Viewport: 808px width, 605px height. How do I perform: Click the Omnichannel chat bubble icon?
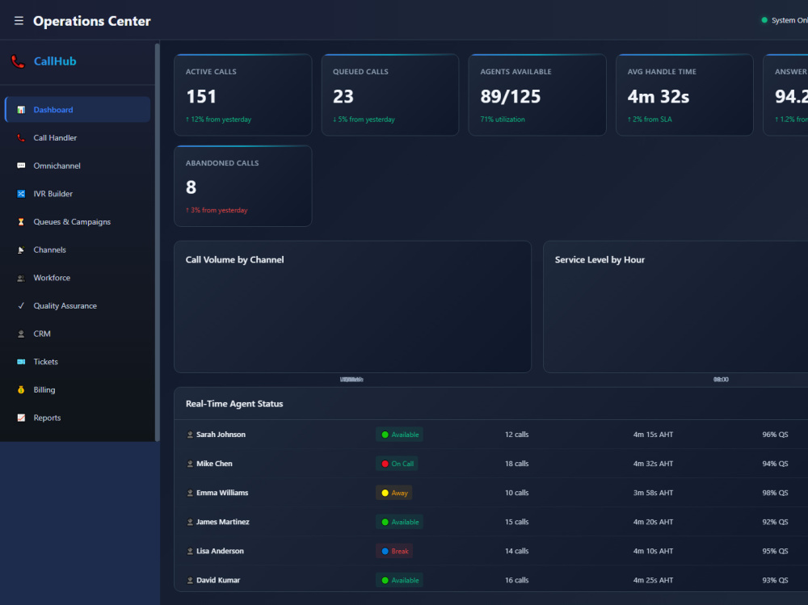21,166
